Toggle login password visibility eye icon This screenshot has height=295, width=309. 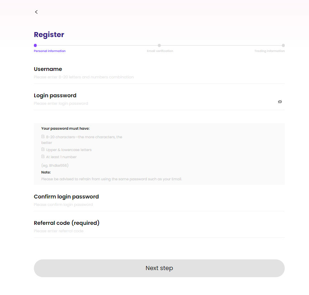click(280, 102)
